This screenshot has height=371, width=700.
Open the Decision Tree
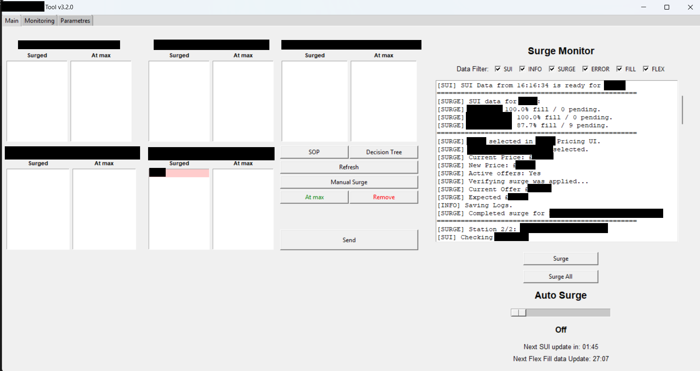click(x=384, y=152)
